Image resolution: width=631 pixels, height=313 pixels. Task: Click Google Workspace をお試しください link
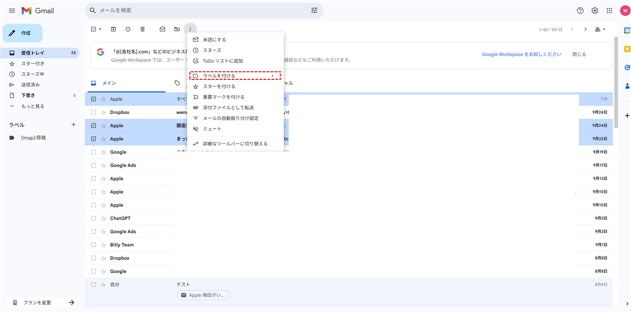522,54
